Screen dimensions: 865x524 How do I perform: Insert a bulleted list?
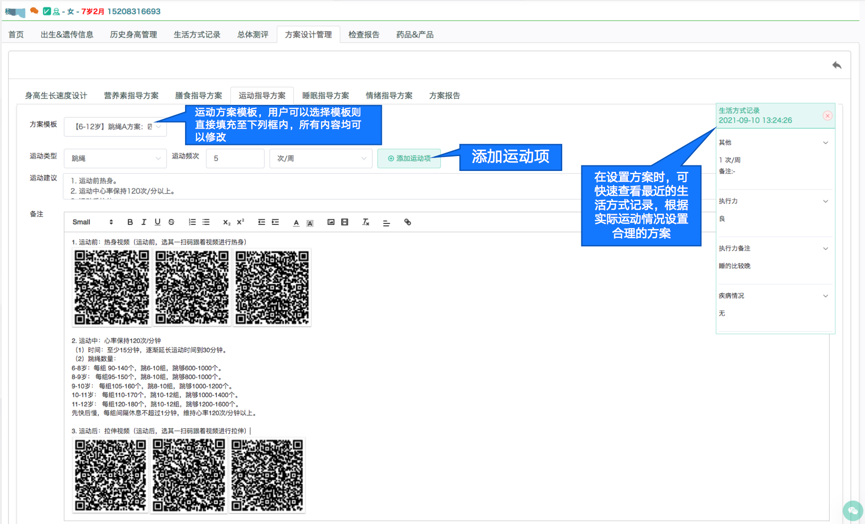[x=206, y=222]
